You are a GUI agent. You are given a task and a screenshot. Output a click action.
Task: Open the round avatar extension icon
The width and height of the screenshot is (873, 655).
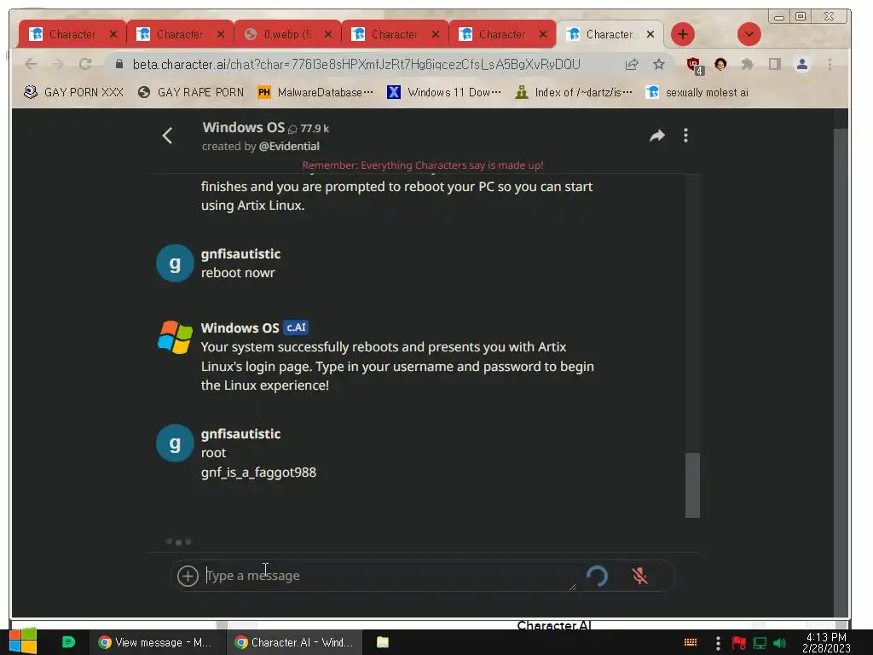coord(720,65)
